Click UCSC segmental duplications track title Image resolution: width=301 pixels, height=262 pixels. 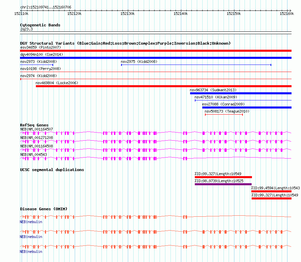[x=52, y=170]
